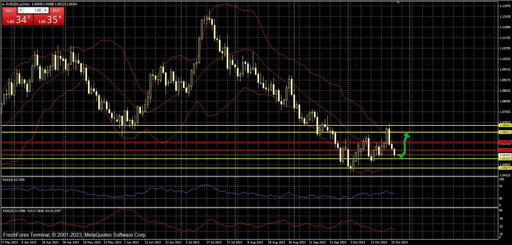Decrease lot volume with the down arrow
The height and width of the screenshot is (245, 512).
[x=21, y=10]
